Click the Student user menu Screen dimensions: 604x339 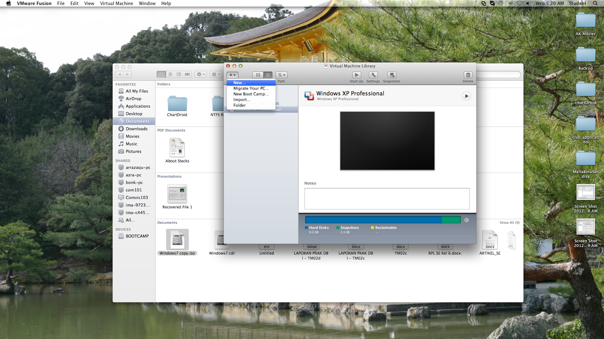(578, 3)
